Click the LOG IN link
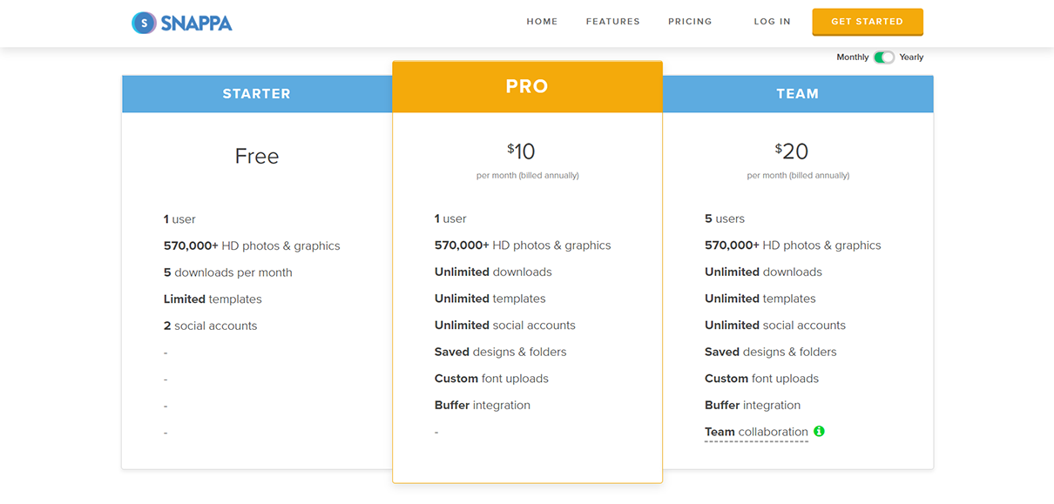The image size is (1054, 504). (x=772, y=21)
